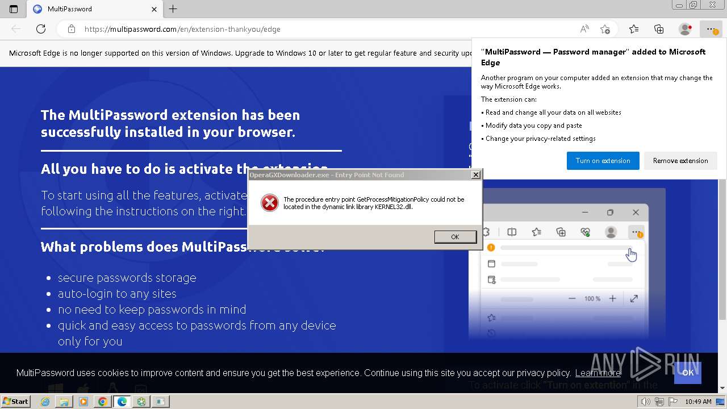Image resolution: width=727 pixels, height=409 pixels.
Task: Launch Internet Explorer from taskbar
Action: (x=45, y=402)
